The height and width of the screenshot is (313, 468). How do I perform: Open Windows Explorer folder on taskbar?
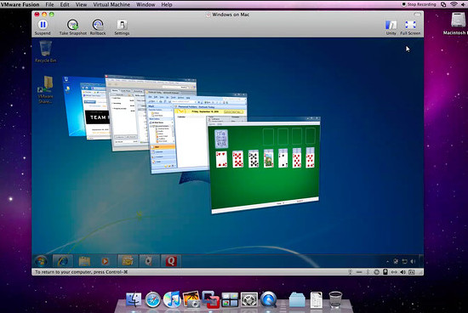(84, 261)
